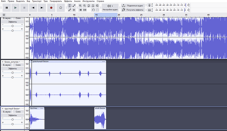Open timeline options gear icon

[4, 15]
